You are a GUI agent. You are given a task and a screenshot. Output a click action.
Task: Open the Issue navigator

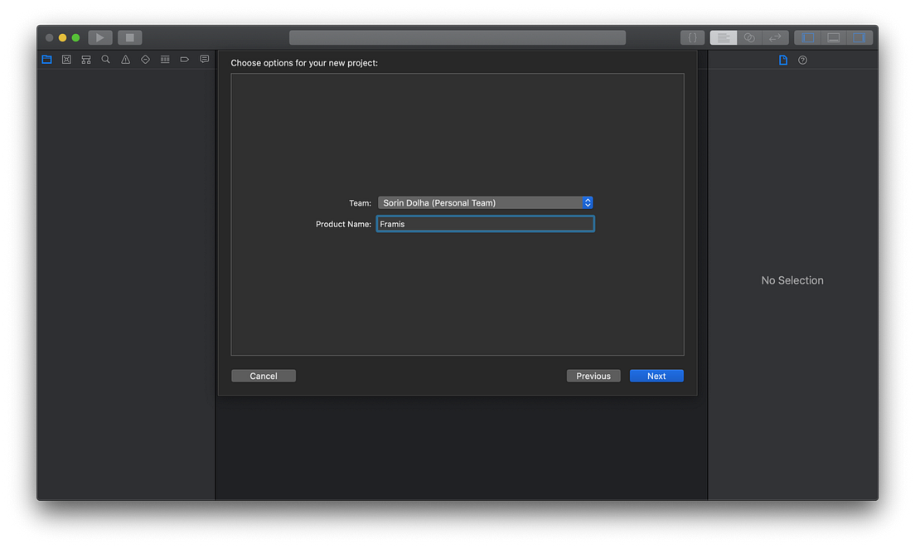coord(125,59)
